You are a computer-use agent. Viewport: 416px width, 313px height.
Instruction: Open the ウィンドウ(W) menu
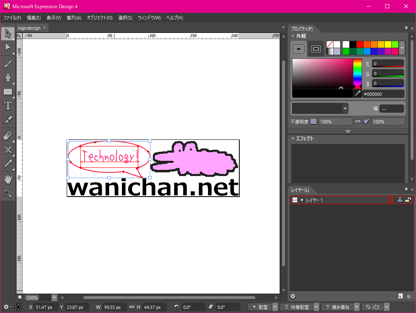pyautogui.click(x=149, y=18)
